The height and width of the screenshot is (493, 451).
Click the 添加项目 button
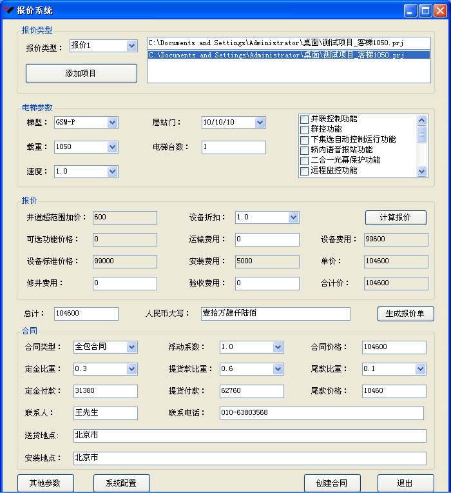coord(81,74)
